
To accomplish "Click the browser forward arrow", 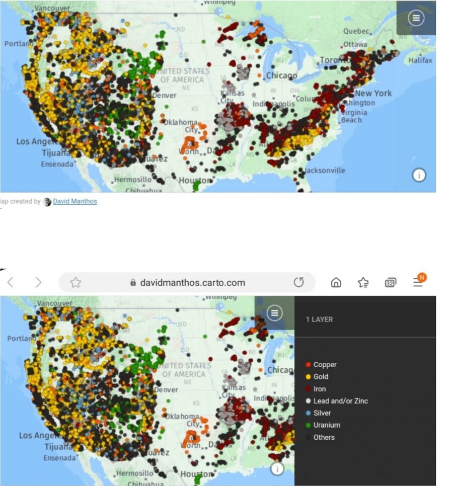I will pos(38,282).
